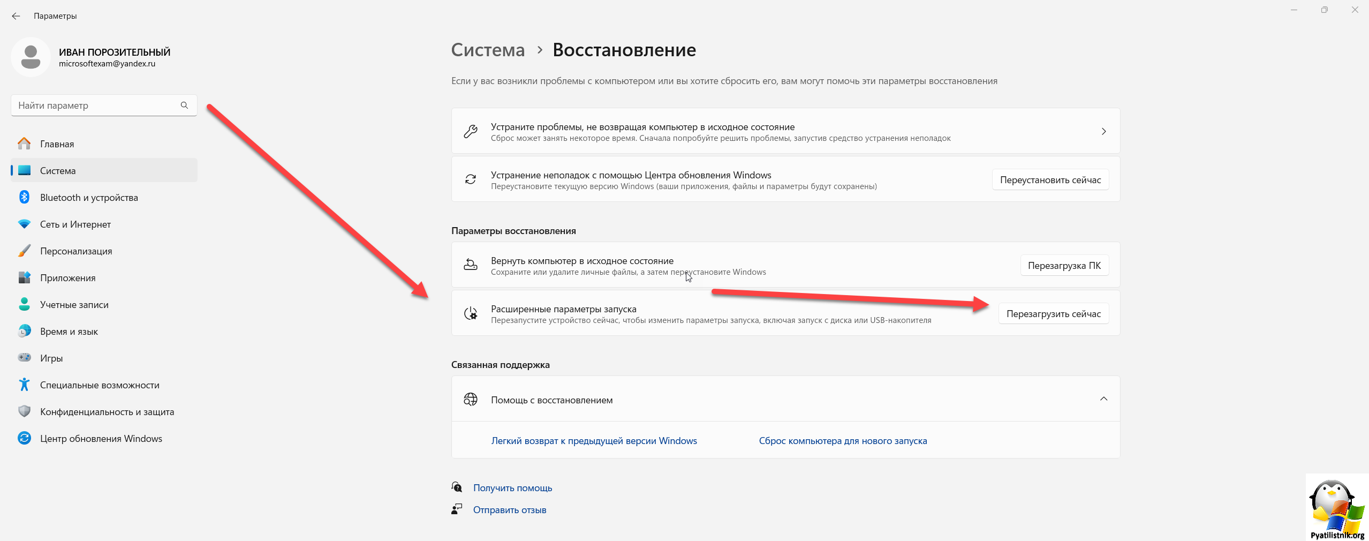Close the Параметры window
Screen dimensions: 1369x541
(x=1355, y=10)
